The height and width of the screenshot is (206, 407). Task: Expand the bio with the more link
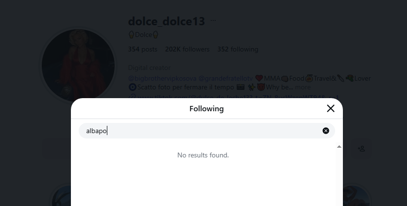pos(303,87)
